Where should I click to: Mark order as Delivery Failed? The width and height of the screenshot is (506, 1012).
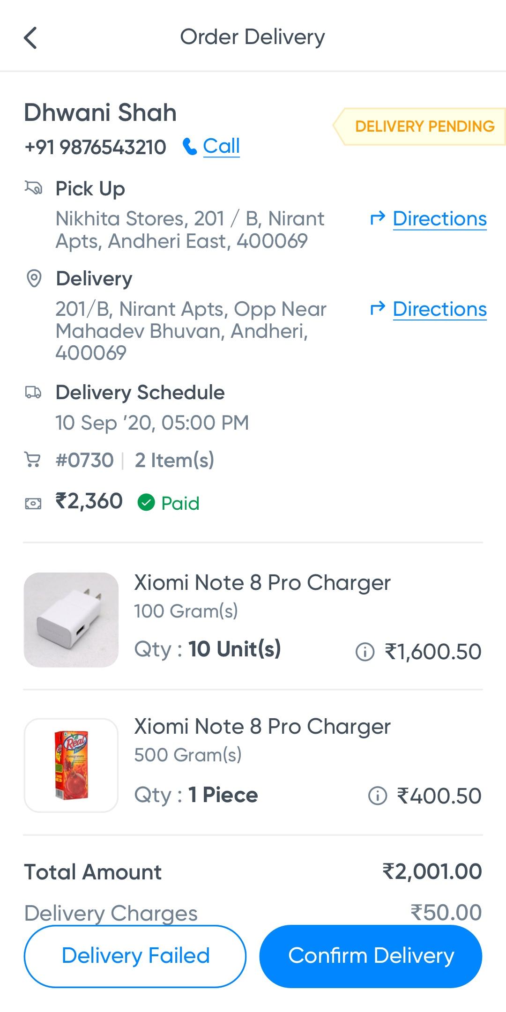click(135, 956)
